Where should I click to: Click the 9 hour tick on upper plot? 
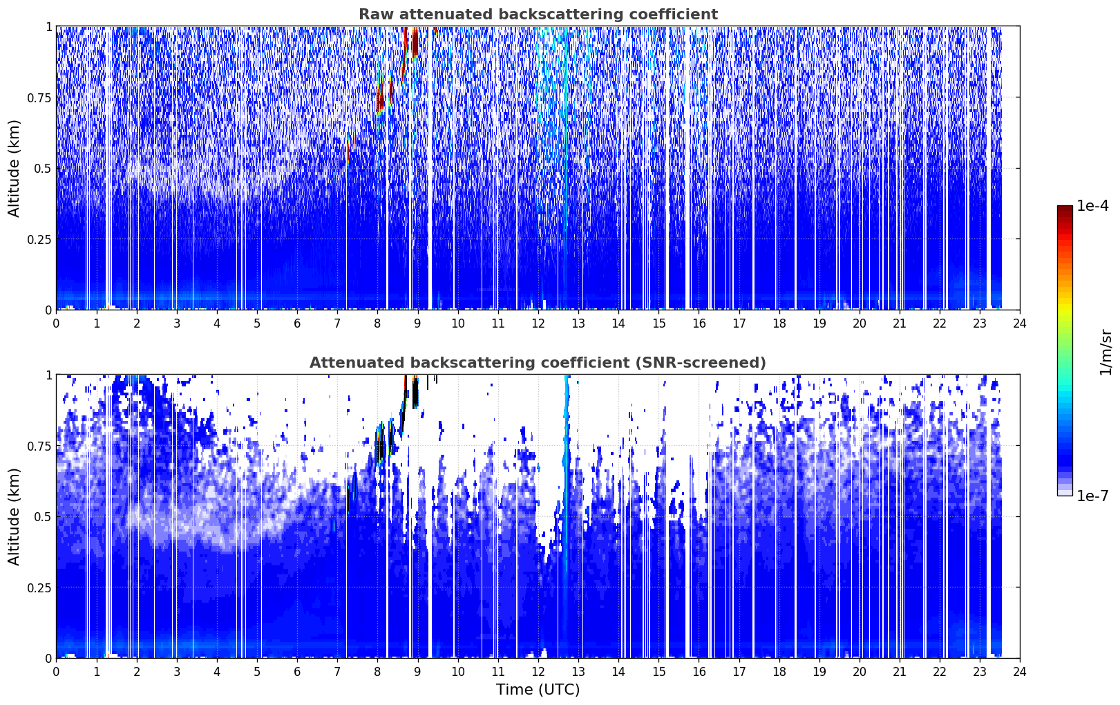coord(417,323)
